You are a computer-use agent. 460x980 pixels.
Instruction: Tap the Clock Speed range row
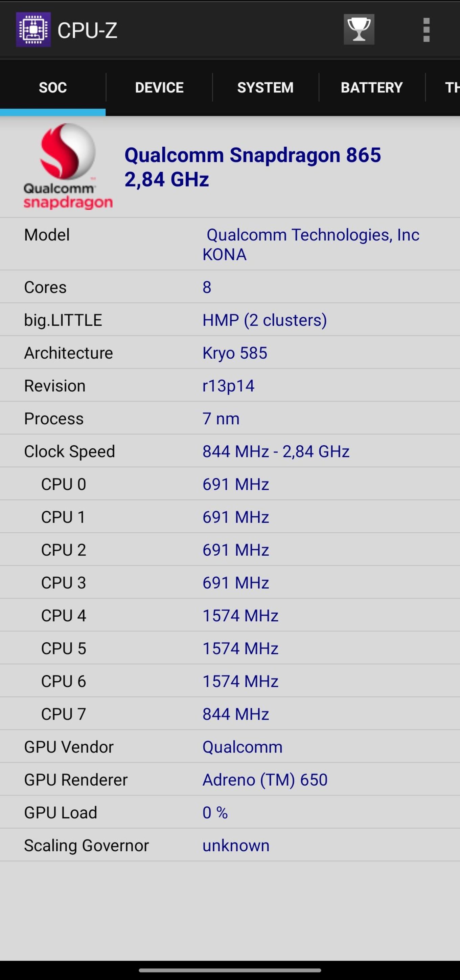pyautogui.click(x=230, y=451)
